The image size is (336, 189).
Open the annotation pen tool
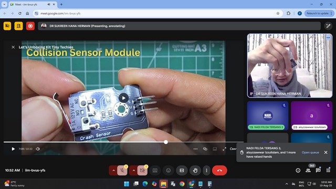coord(328,26)
